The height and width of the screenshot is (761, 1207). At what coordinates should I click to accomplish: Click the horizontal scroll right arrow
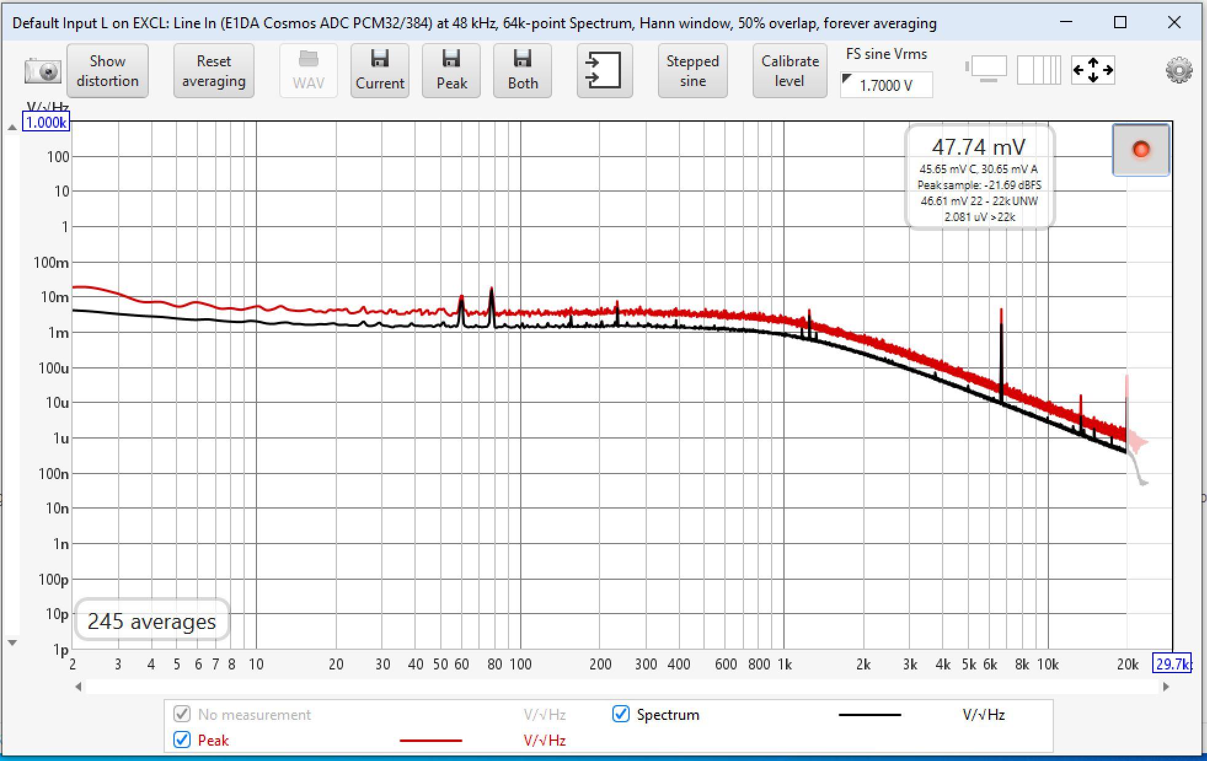(x=1166, y=687)
